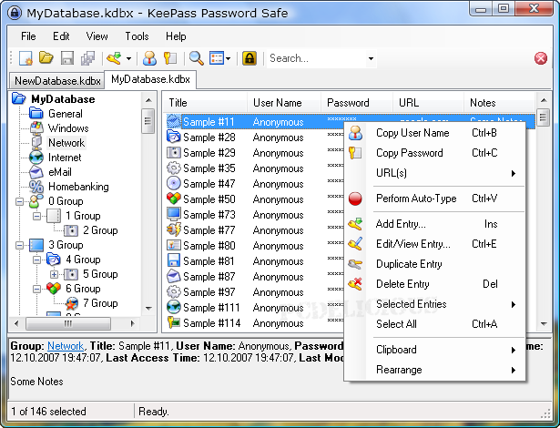
Task: Open the Search box dropdown arrow
Action: pyautogui.click(x=371, y=59)
